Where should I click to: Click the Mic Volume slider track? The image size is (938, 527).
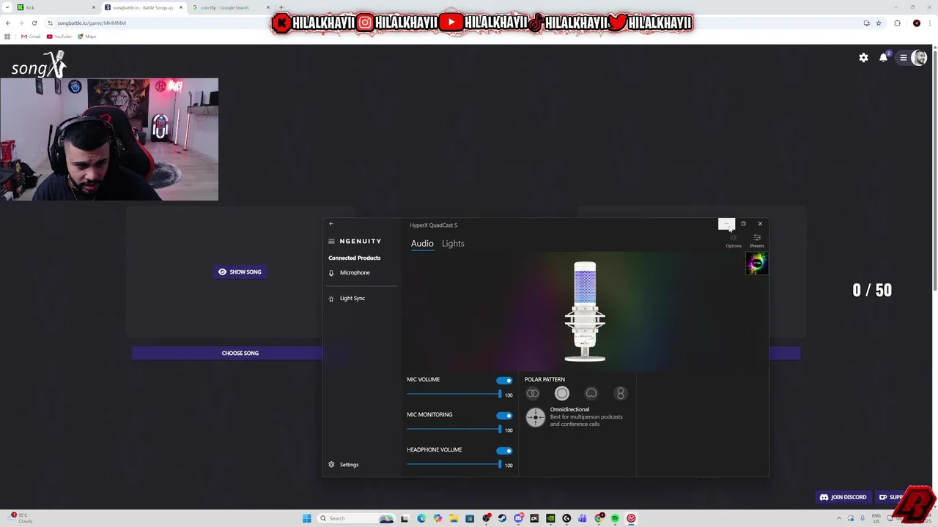click(454, 395)
